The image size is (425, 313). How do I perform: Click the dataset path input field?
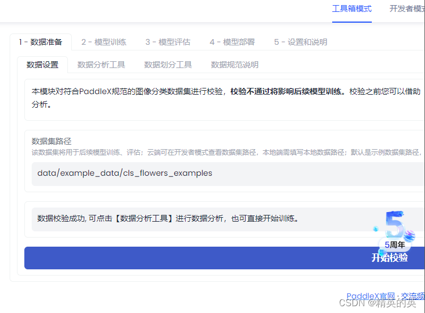[228, 174]
